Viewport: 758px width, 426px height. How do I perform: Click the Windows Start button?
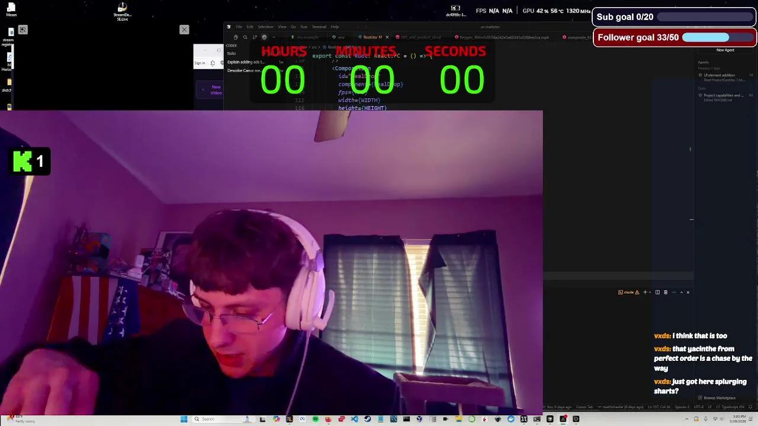pyautogui.click(x=184, y=419)
